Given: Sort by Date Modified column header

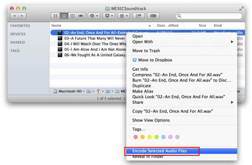Looking at the screenshot, I should point(168,26).
